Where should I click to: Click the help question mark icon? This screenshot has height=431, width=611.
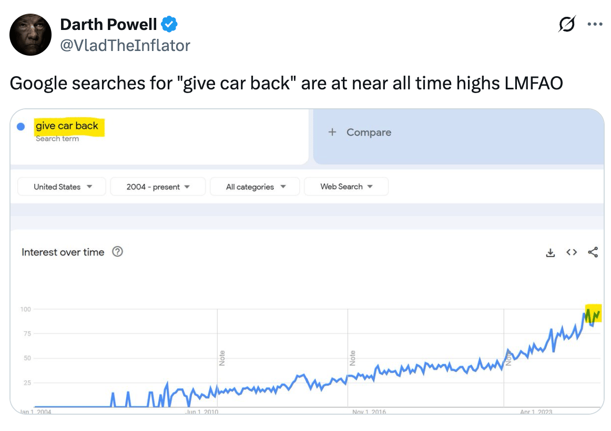click(118, 252)
